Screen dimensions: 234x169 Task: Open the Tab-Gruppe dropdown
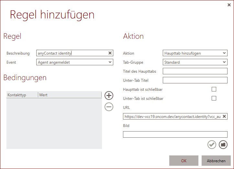point(195,62)
